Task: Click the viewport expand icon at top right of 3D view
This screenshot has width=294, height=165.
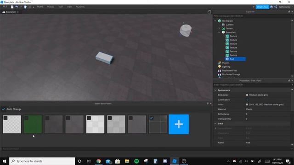Action: point(209,12)
